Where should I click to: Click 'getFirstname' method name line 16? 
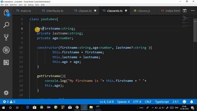49,76
